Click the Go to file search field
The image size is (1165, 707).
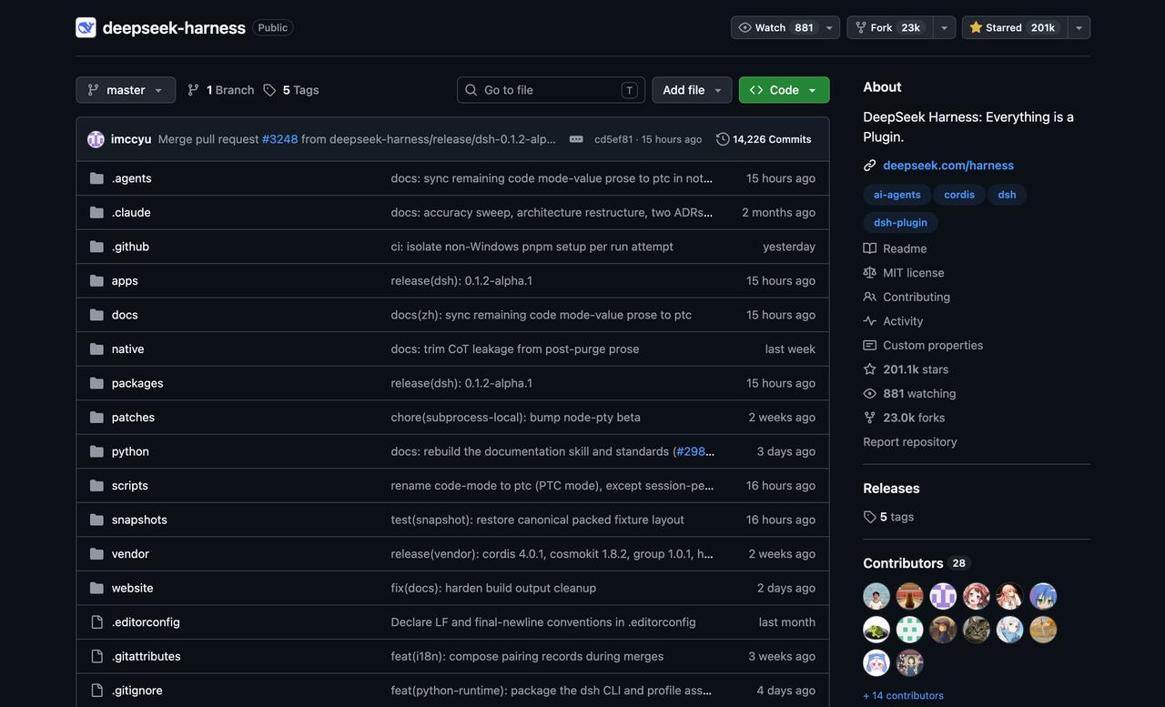tap(551, 90)
